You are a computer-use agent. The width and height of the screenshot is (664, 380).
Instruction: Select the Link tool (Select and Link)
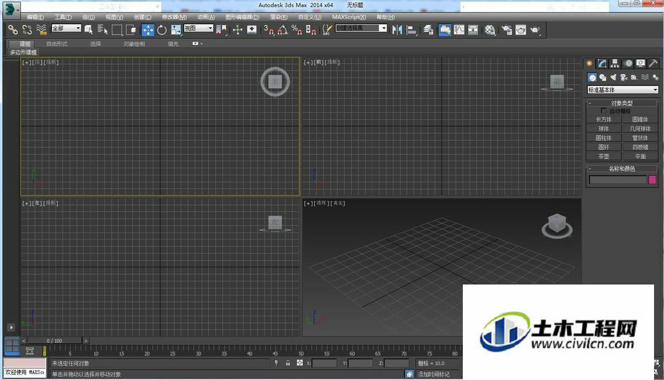click(x=13, y=30)
